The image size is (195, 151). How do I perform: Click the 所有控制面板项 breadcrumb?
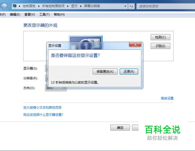tap(53, 6)
